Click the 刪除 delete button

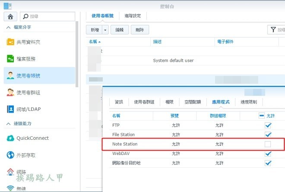pyautogui.click(x=139, y=30)
